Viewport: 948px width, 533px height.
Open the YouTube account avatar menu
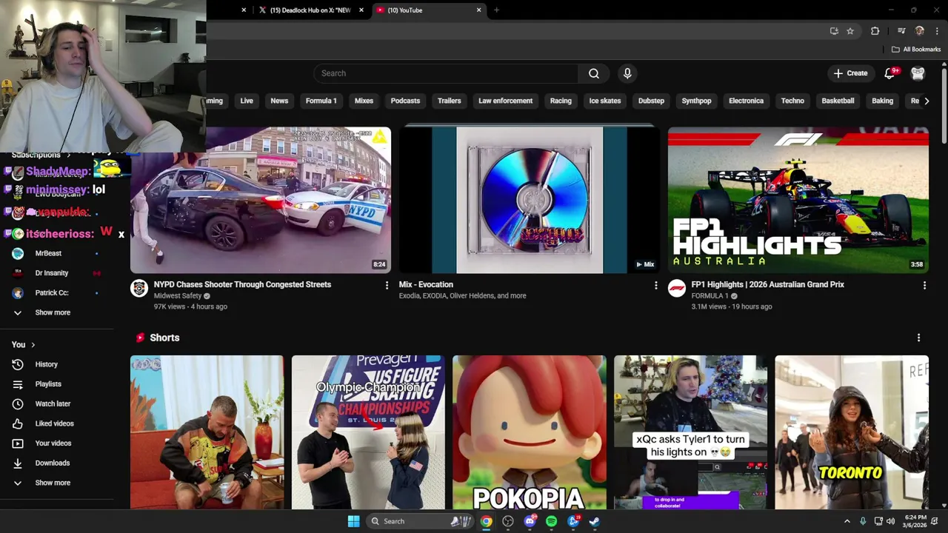point(918,73)
